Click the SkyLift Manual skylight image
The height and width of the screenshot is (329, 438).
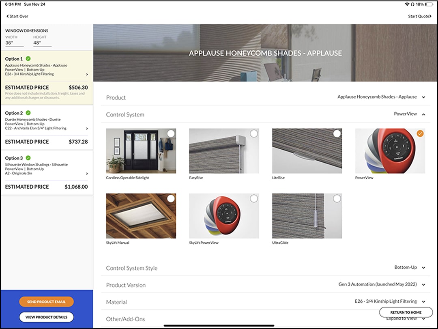pos(141,216)
